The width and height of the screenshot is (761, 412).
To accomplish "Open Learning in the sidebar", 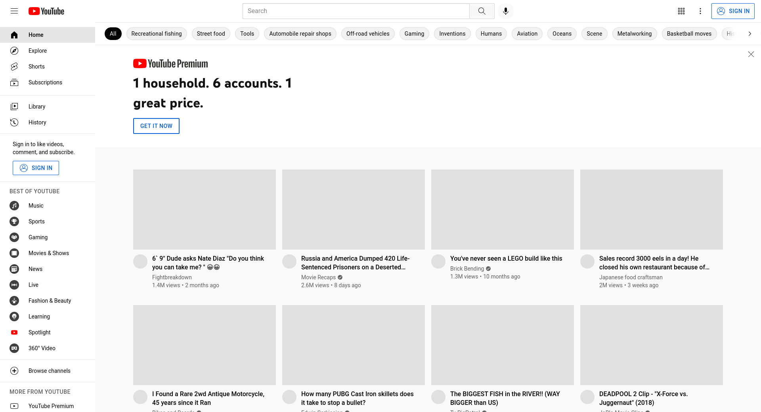I will 48,317.
